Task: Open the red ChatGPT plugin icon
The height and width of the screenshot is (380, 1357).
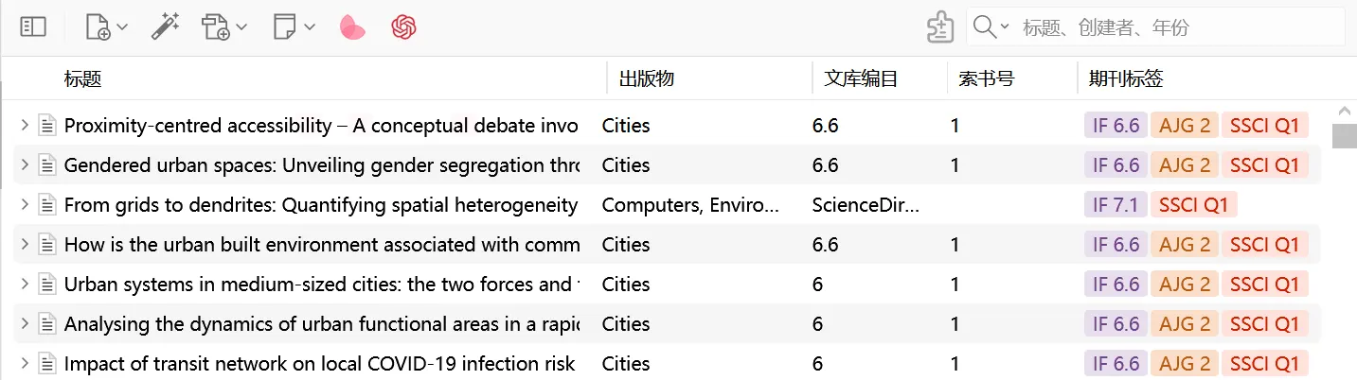Action: coord(404,27)
